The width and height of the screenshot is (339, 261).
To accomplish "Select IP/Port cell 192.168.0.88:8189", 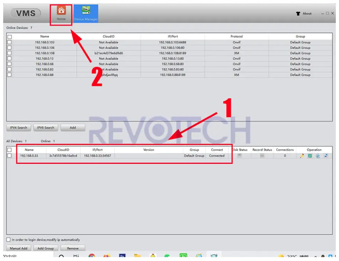I will point(173,75).
